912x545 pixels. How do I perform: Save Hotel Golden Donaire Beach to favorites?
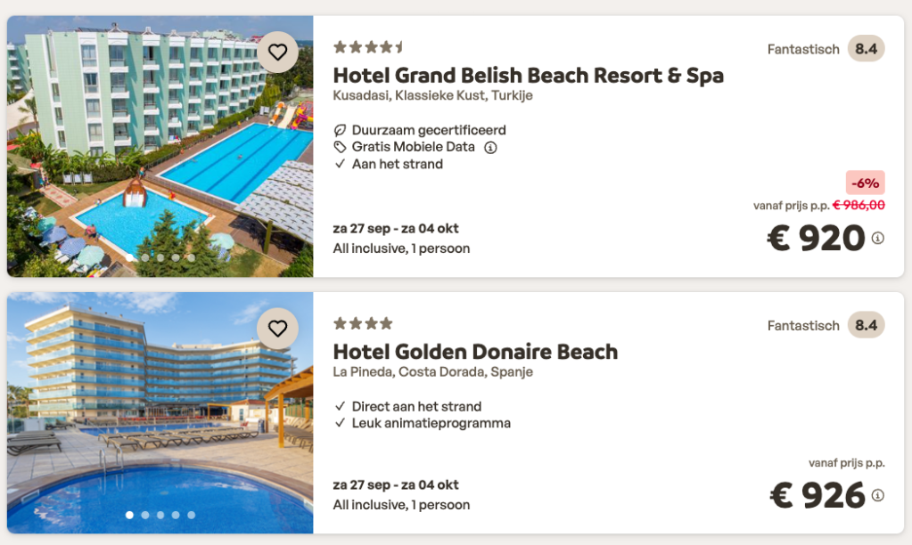[278, 329]
